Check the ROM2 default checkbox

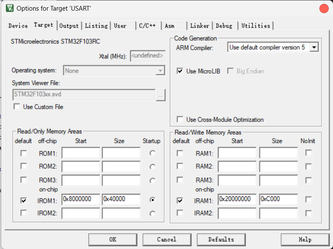click(x=23, y=166)
